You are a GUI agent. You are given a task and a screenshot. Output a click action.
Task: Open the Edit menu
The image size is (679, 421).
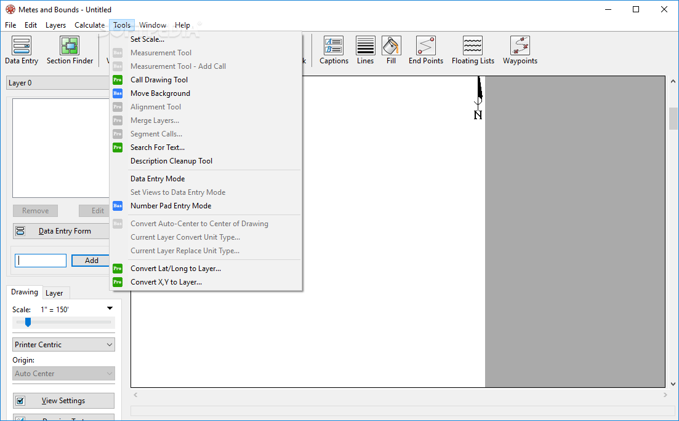coord(31,25)
